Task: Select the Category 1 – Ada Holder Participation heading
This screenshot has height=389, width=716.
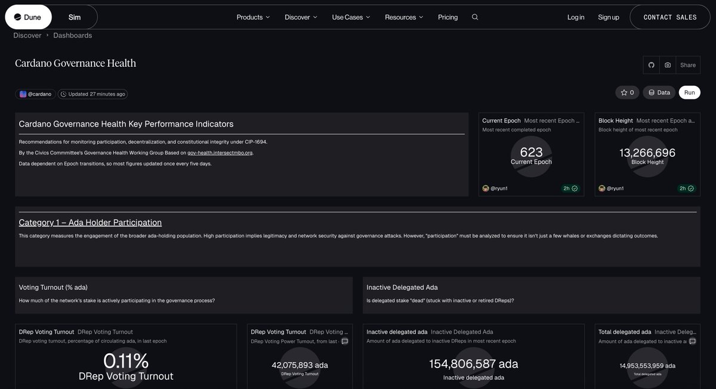Action: (90, 223)
